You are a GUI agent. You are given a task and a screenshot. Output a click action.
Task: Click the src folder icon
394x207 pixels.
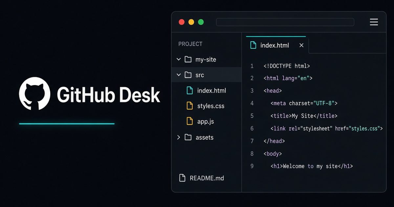coord(188,75)
